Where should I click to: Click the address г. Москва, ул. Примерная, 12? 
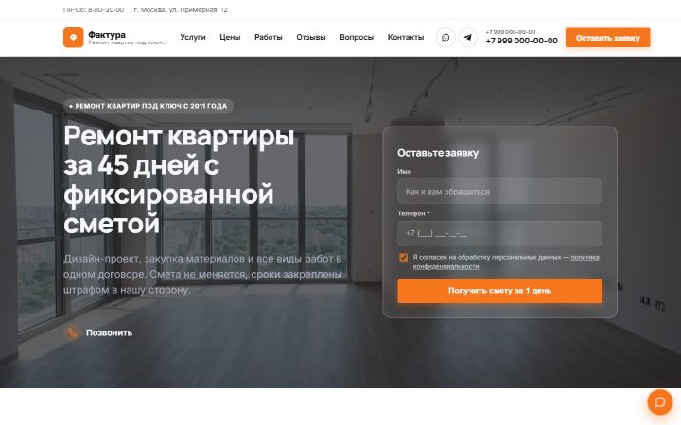(181, 9)
